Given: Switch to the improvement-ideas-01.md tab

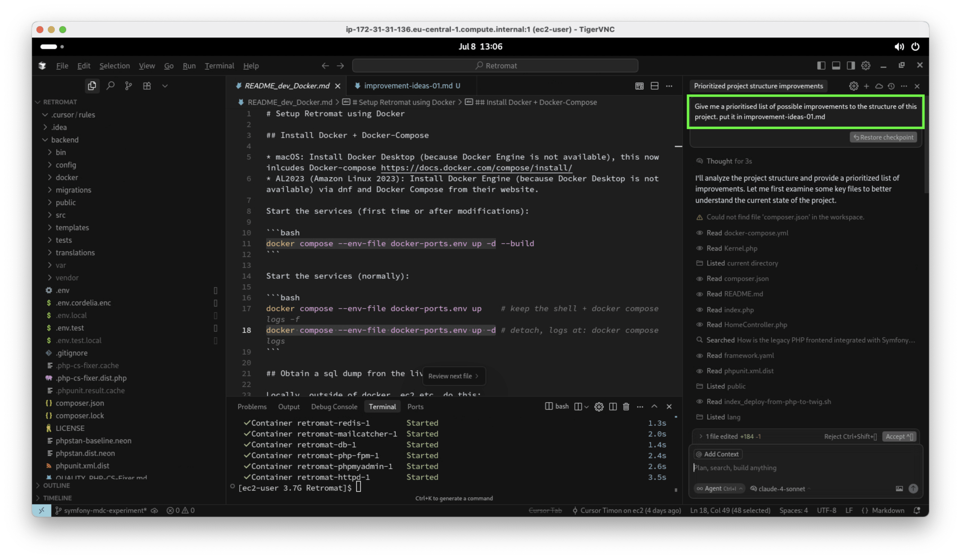Looking at the screenshot, I should point(408,86).
